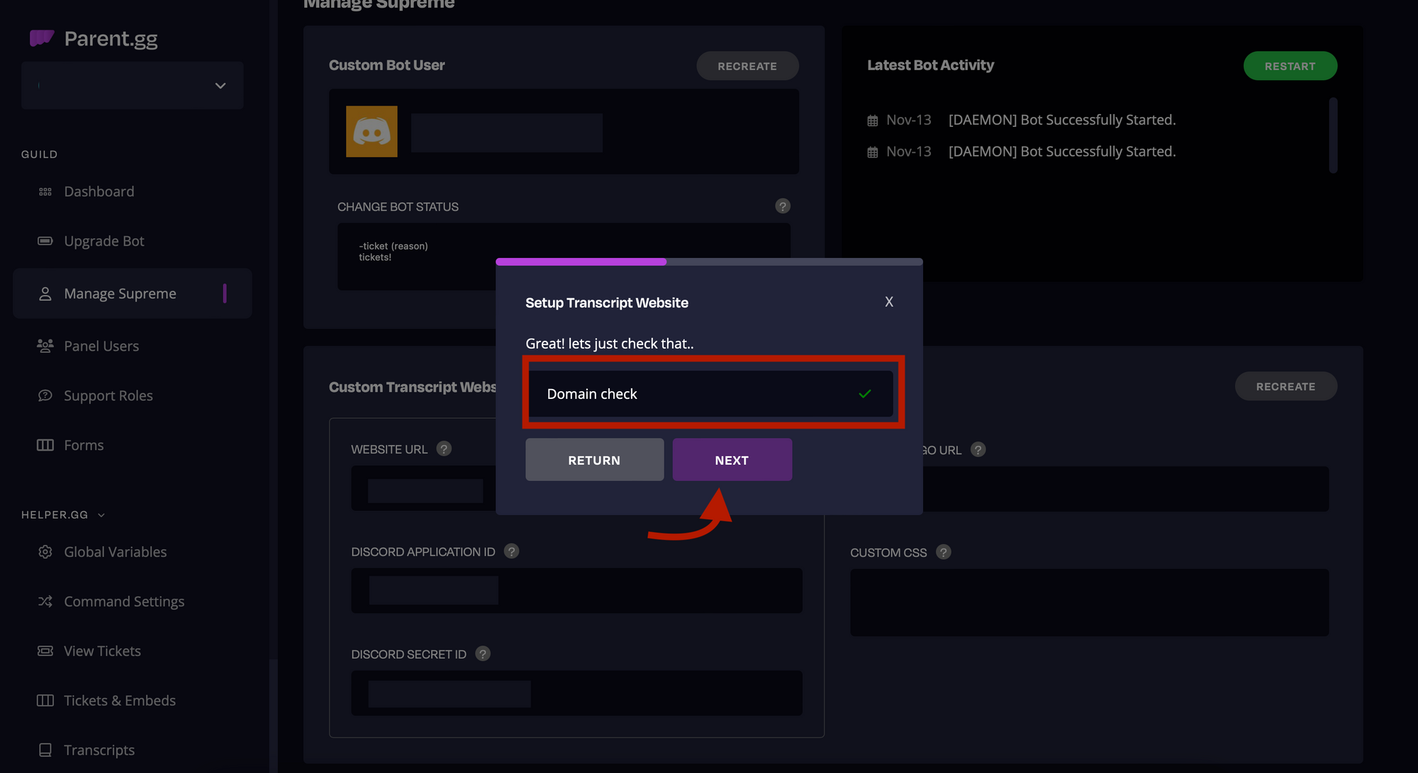This screenshot has height=773, width=1418.
Task: Click the first DAEMON Bot Successfully Started entry
Action: [x=1062, y=120]
